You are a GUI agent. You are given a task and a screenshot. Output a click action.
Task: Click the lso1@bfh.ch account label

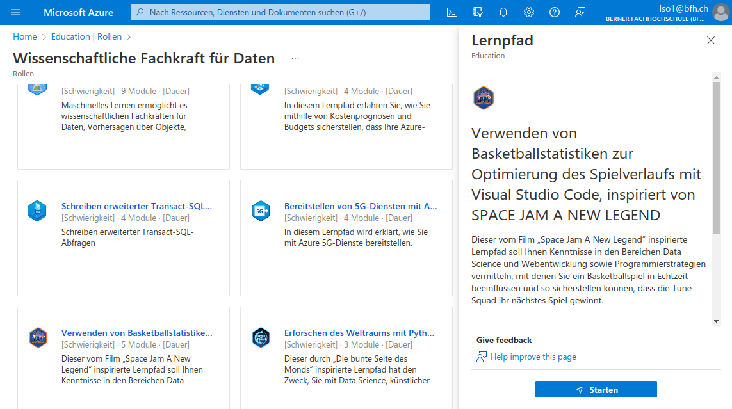click(x=683, y=8)
